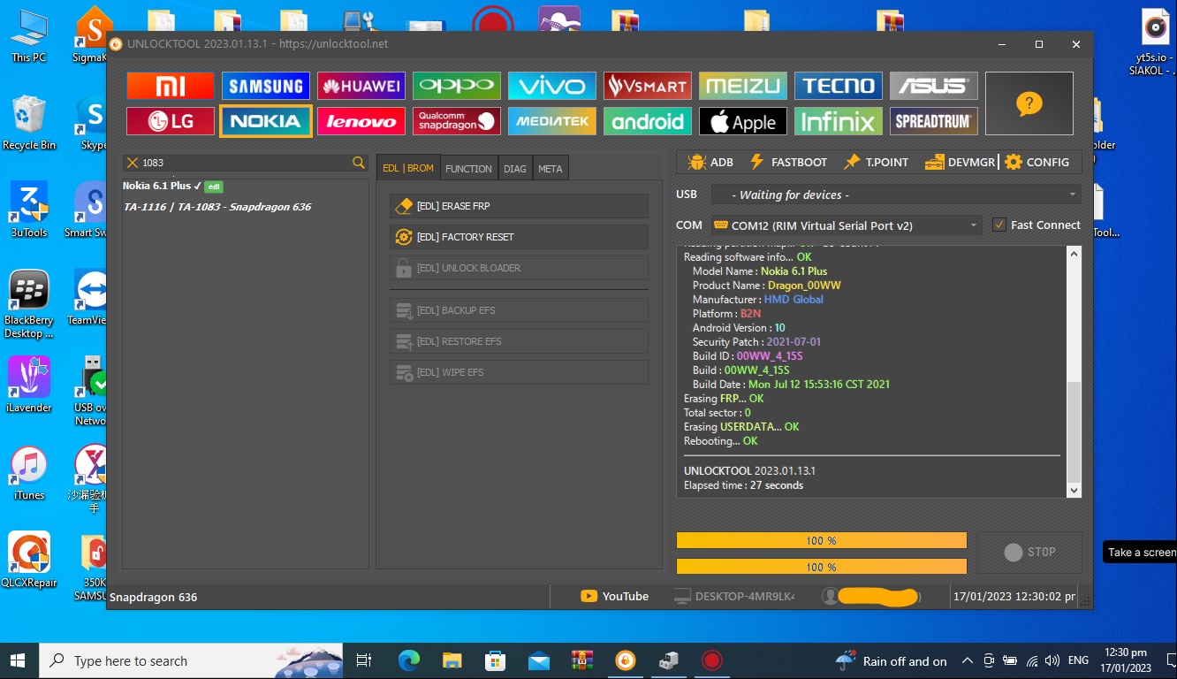
Task: Open the weather Rain off and on widget
Action: (891, 660)
